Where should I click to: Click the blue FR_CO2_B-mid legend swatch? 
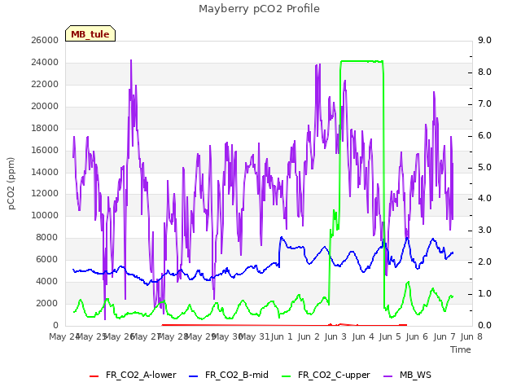click(194, 376)
